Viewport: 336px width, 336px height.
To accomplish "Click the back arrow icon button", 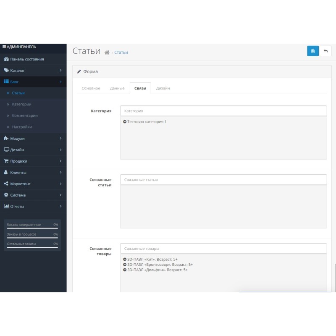I will coord(325,51).
